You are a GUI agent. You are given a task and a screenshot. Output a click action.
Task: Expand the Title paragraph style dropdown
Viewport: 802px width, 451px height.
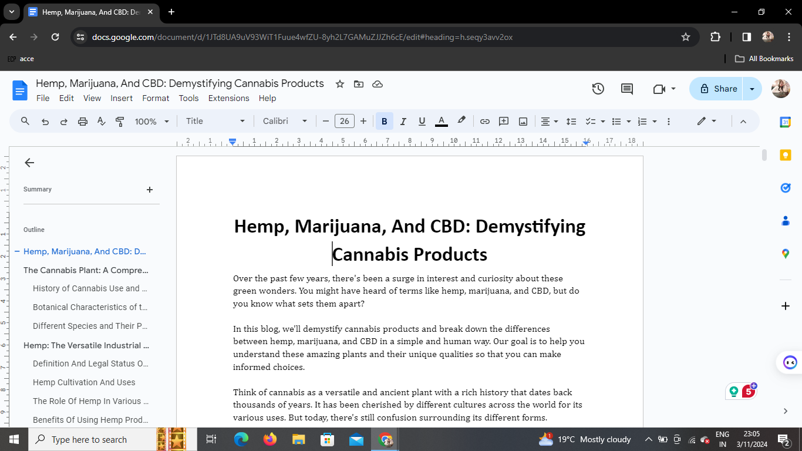(x=215, y=122)
